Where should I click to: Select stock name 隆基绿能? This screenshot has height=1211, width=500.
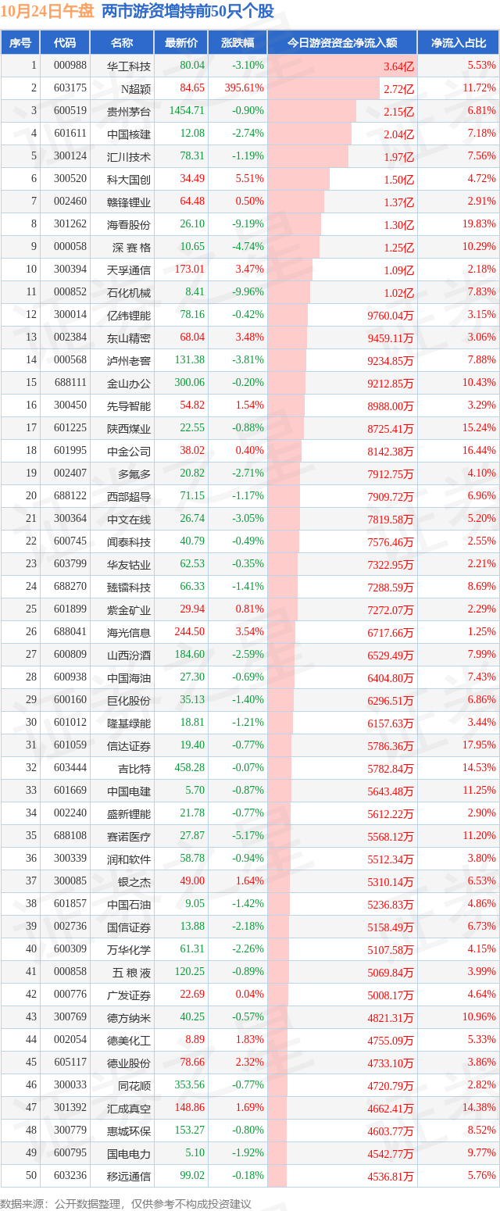click(x=129, y=723)
